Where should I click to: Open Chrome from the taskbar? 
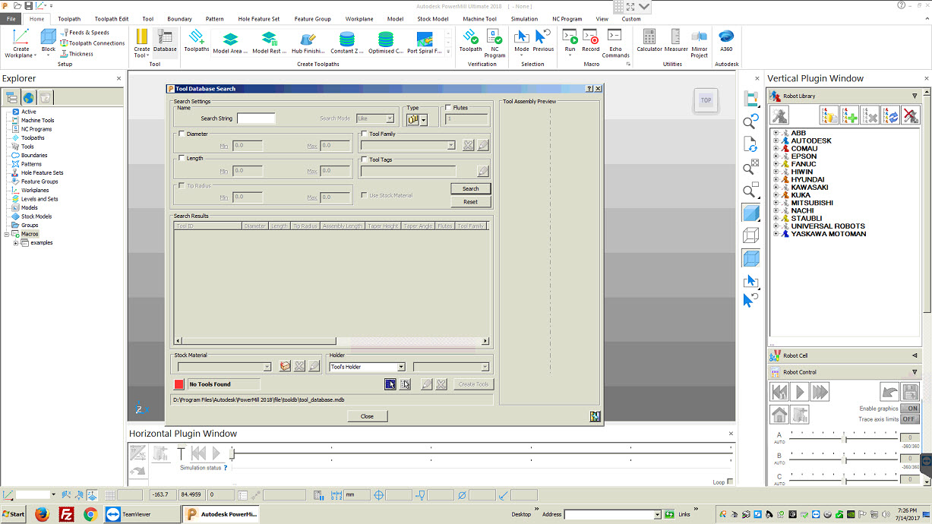[x=90, y=514]
